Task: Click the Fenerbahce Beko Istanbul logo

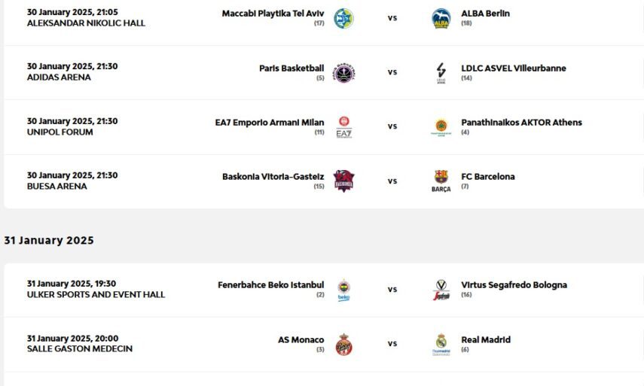Action: (x=343, y=290)
